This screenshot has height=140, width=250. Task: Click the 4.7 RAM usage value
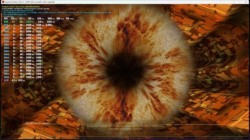coord(13,80)
